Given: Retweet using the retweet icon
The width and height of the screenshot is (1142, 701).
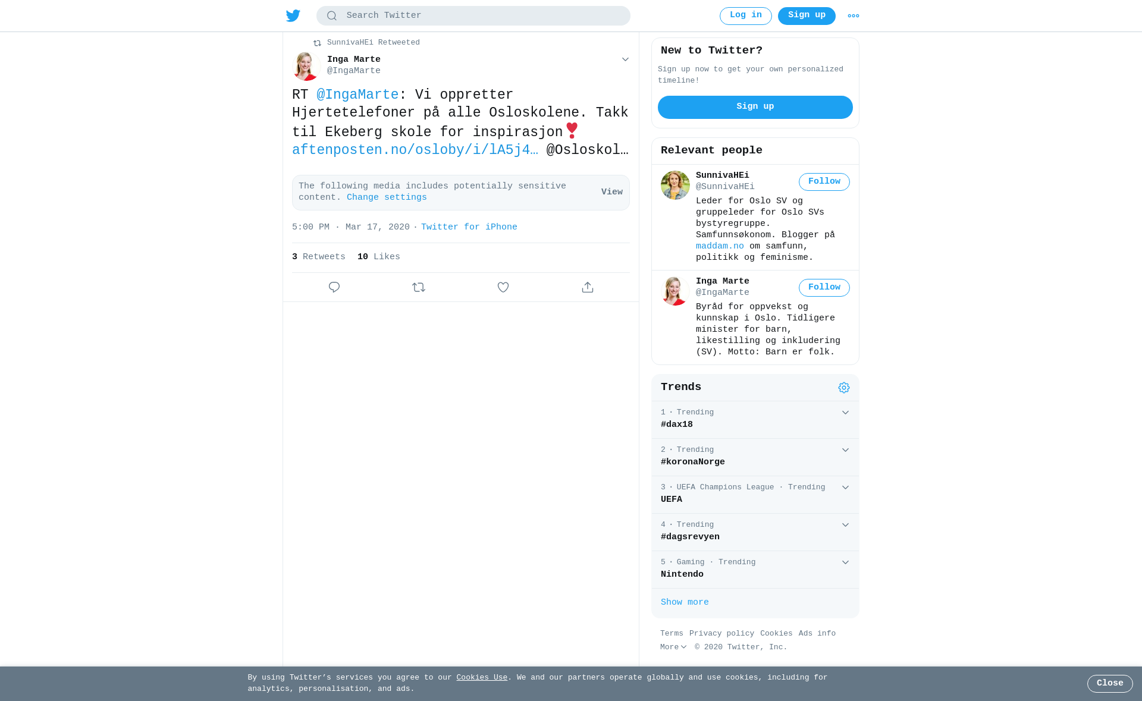Looking at the screenshot, I should (419, 287).
